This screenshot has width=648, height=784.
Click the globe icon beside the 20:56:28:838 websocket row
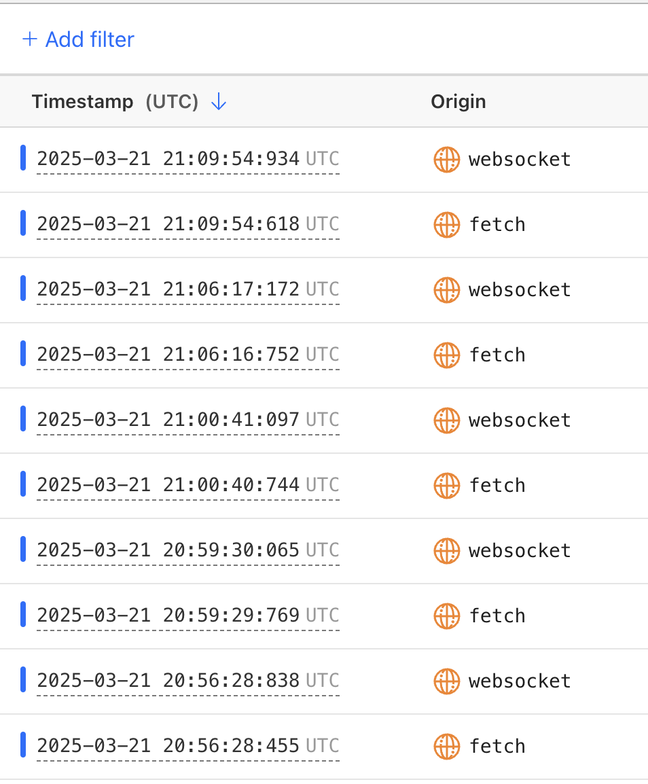coord(446,681)
